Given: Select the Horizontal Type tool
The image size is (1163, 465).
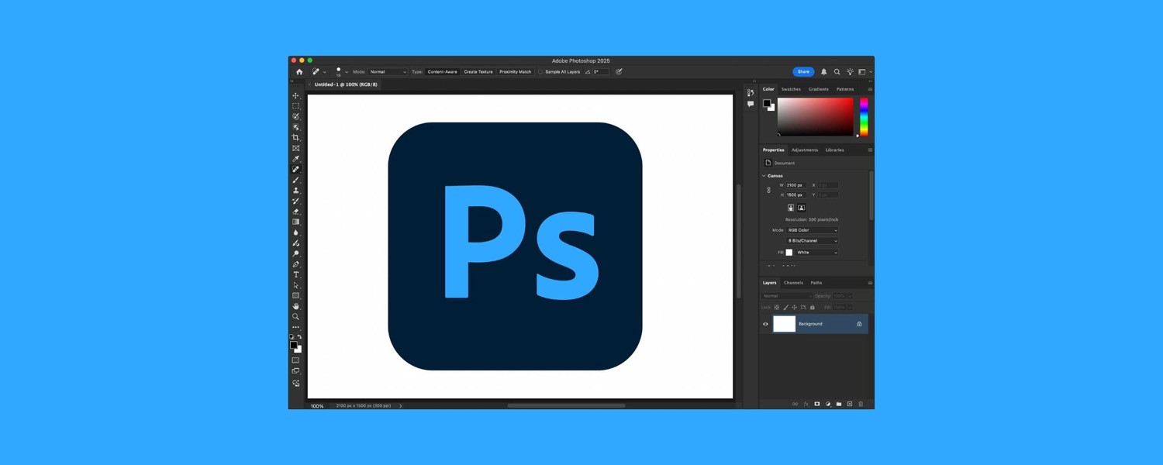Looking at the screenshot, I should 295,274.
